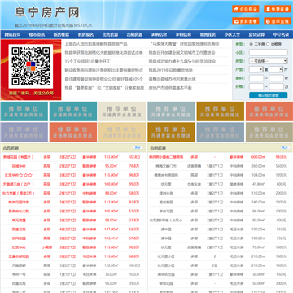The width and height of the screenshot is (293, 293).
Task: Open the rental listing priced 9833元
Action: (x=220, y=157)
